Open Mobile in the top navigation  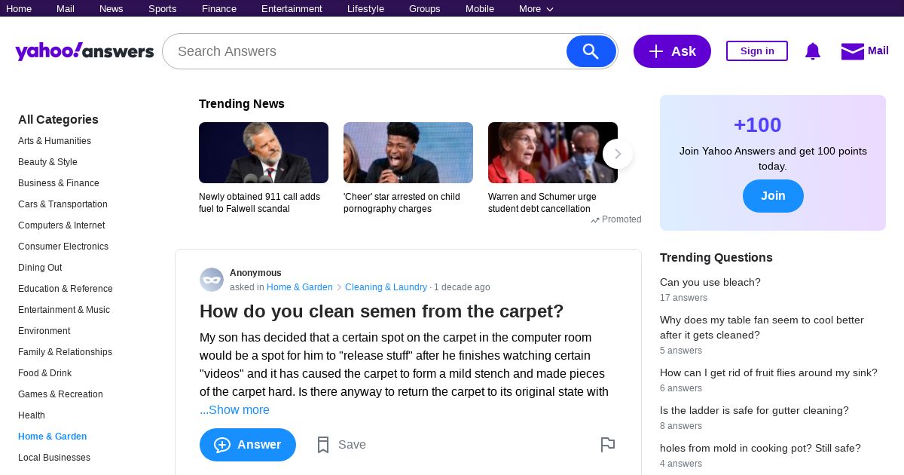(x=480, y=9)
